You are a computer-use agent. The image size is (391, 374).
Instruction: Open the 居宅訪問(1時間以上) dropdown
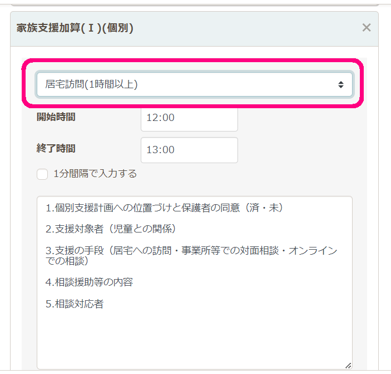(x=194, y=84)
